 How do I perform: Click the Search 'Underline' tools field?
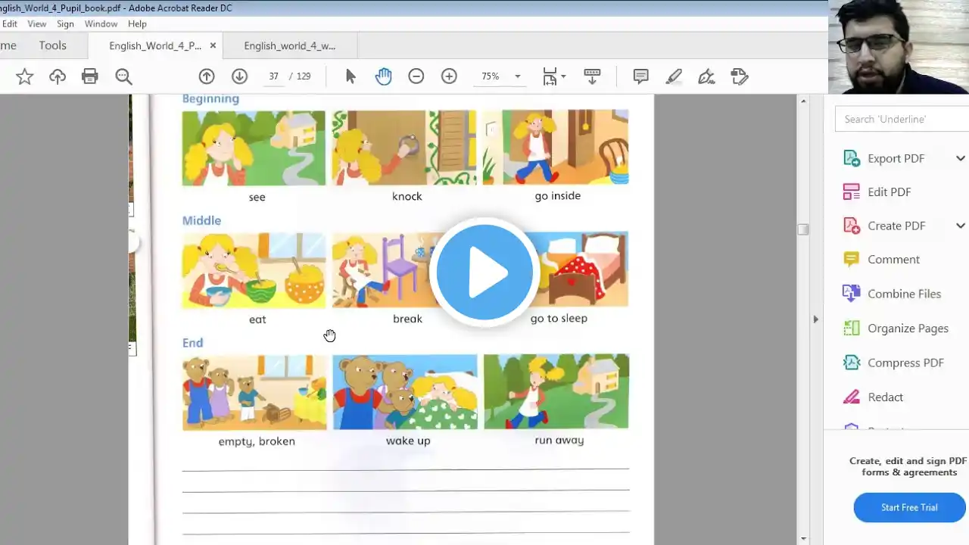[x=902, y=119]
